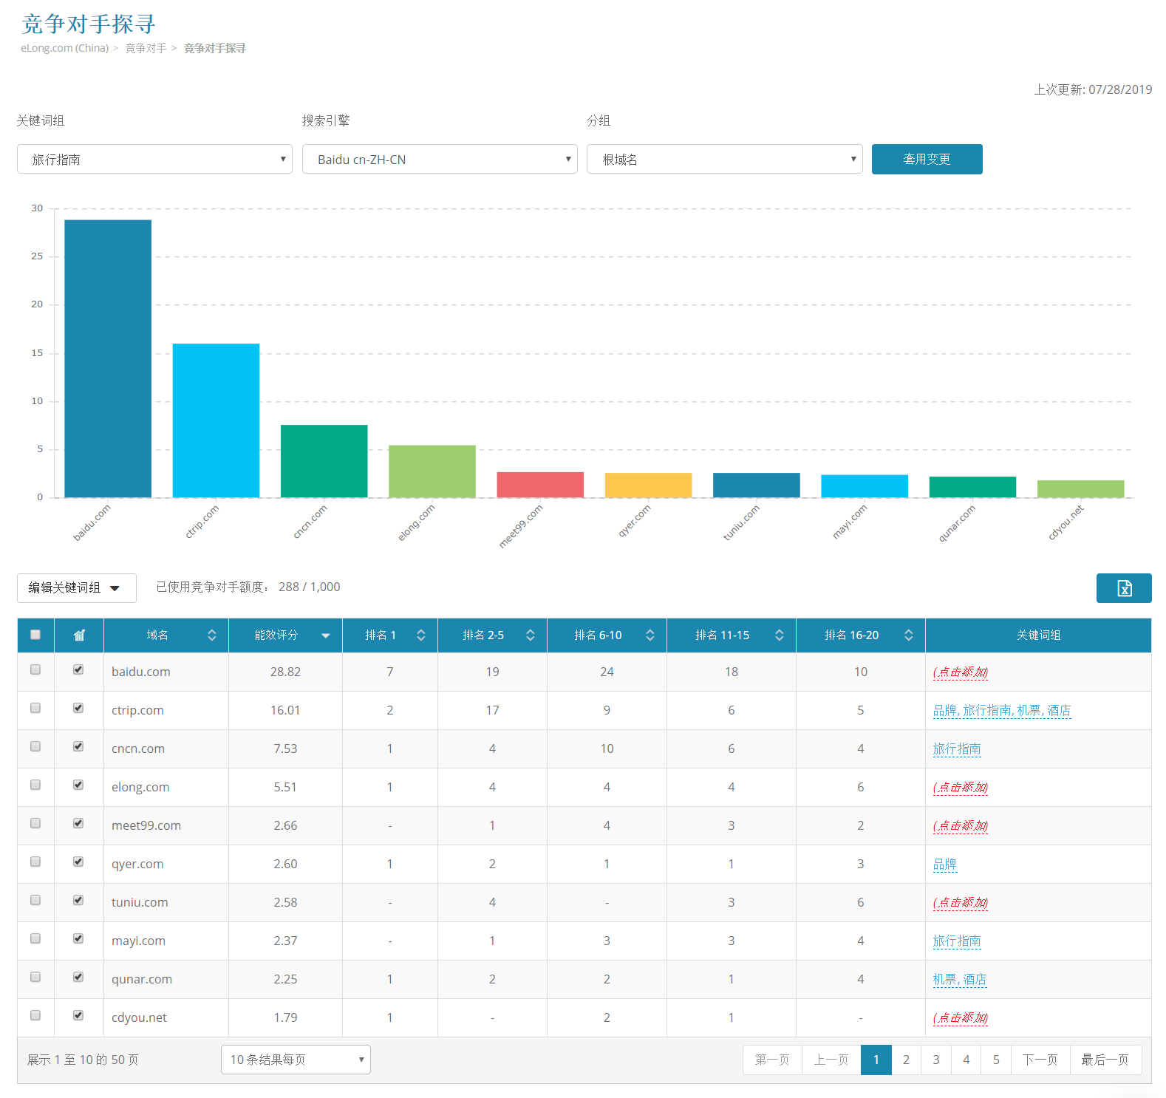Click 旅行指南 link in cncn.com row
The image size is (1166, 1098).
(x=957, y=749)
